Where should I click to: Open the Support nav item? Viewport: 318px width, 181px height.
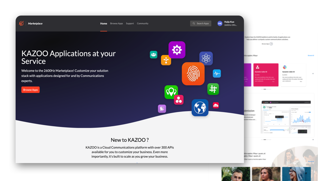[x=130, y=23]
